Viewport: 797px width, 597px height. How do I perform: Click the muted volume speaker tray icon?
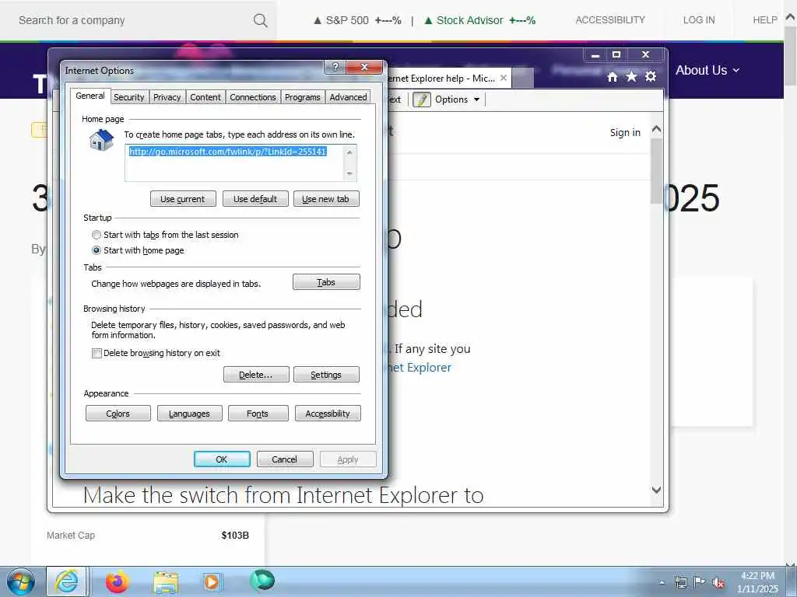pos(718,583)
